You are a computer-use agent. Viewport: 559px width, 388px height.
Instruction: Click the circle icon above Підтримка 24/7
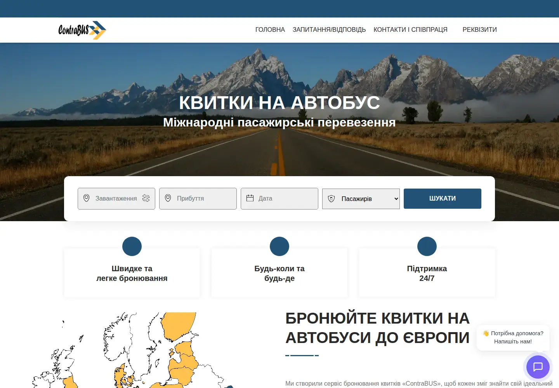point(427,246)
